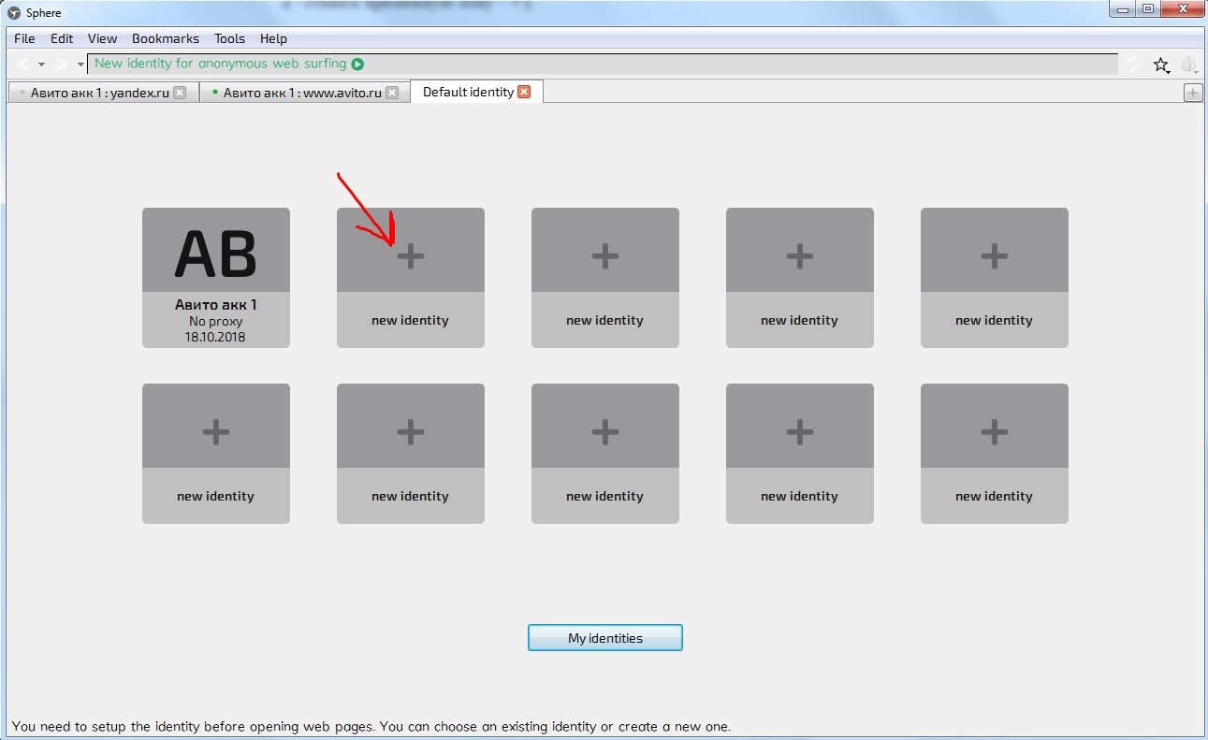Image resolution: width=1208 pixels, height=740 pixels.
Task: Close the Авито акк 1 : www.avito.ru tab
Action: (392, 93)
